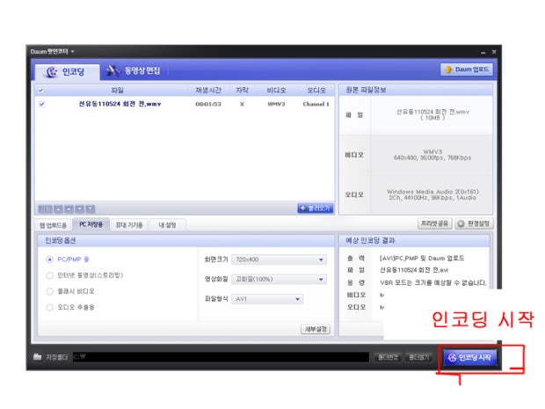Click the 640x480, 30.00fps video info text
Viewport: 545px width, 409px height.
(432, 158)
